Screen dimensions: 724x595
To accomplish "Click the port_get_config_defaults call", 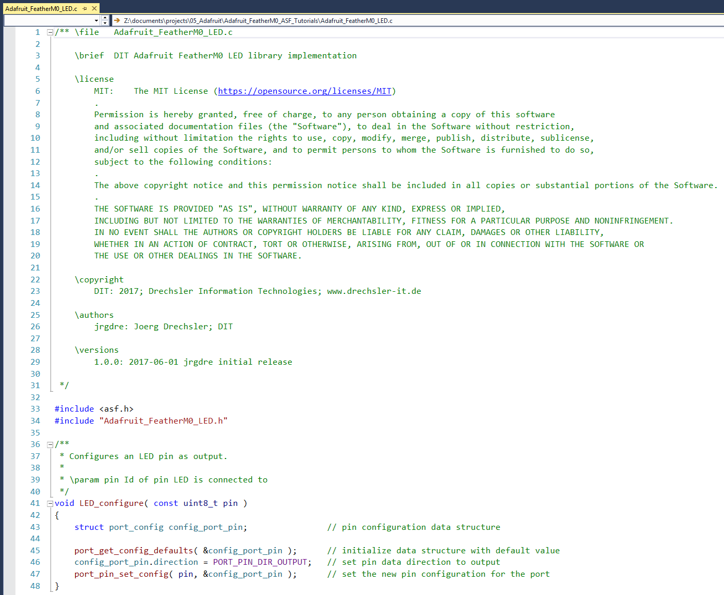I will click(x=133, y=551).
